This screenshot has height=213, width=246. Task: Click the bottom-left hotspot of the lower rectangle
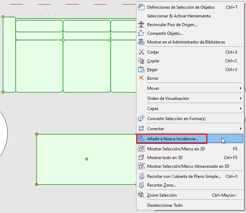pyautogui.click(x=37, y=184)
